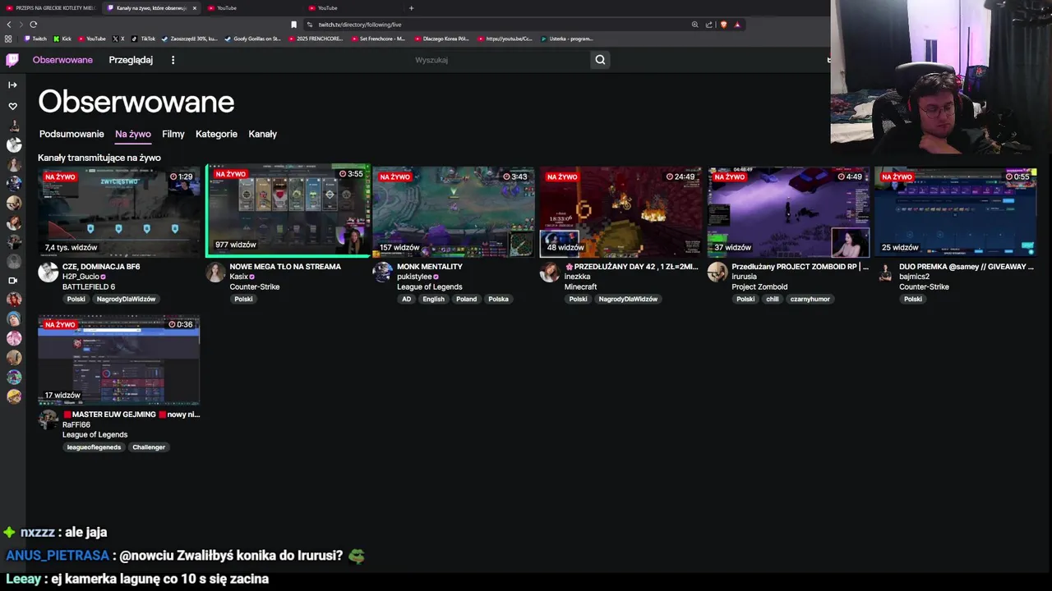1052x591 pixels.
Task: Click Obserwowane in the top navigation
Action: click(x=62, y=60)
